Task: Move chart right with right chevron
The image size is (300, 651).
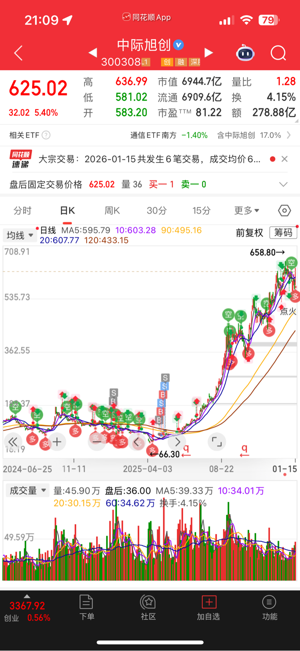Action: pyautogui.click(x=177, y=442)
